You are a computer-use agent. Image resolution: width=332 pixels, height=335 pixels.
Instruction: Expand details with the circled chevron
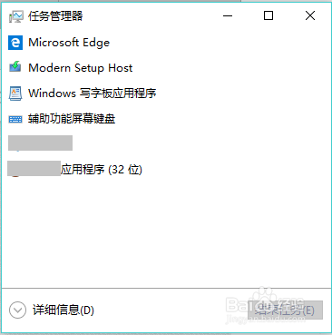click(17, 310)
